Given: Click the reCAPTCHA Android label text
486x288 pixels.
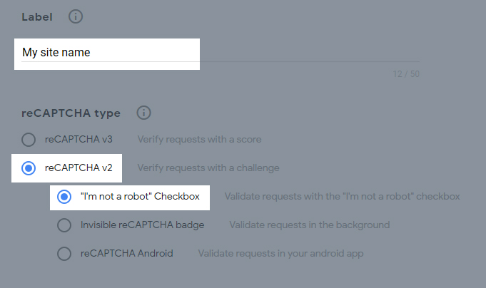Looking at the screenshot, I should [127, 253].
